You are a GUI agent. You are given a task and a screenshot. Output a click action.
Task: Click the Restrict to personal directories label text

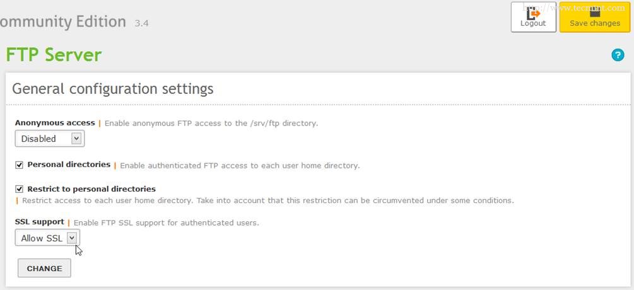(91, 188)
